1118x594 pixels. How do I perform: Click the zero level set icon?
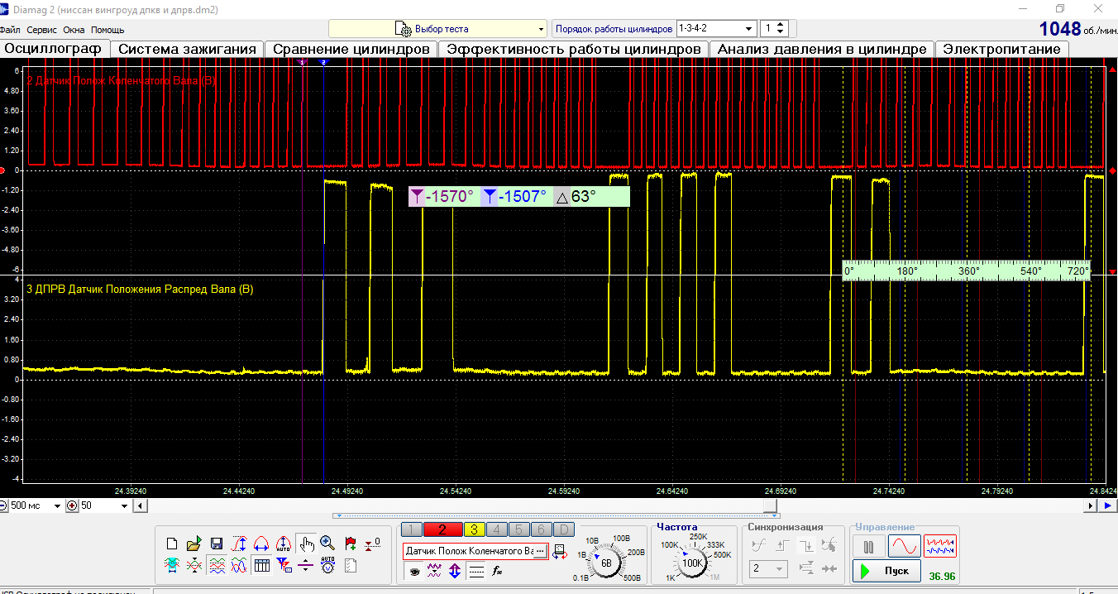coord(372,544)
